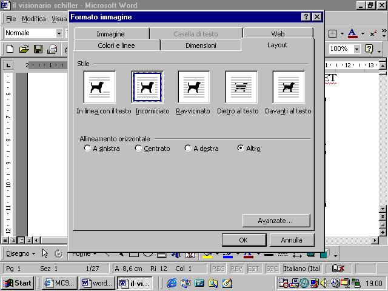The width and height of the screenshot is (388, 291).
Task: Open the Disegno drawing menu
Action: tap(21, 253)
